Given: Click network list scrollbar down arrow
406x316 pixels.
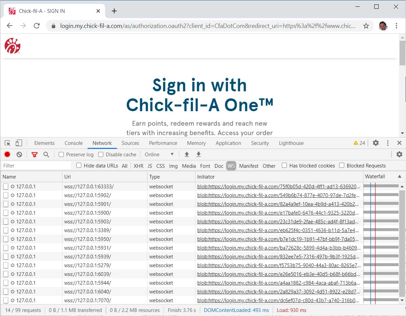Looking at the screenshot, I should pos(402,300).
